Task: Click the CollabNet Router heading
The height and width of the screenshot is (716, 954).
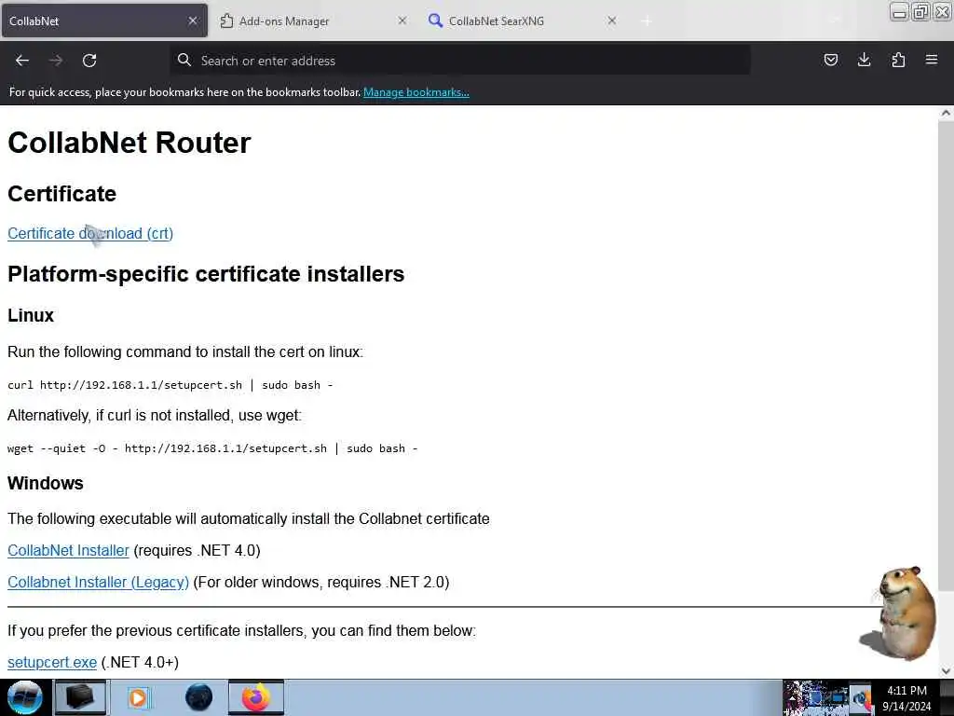Action: click(x=129, y=143)
